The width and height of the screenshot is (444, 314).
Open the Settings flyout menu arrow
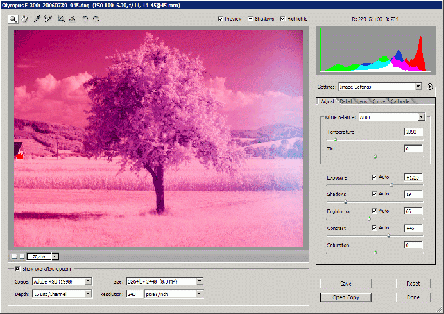[430, 87]
